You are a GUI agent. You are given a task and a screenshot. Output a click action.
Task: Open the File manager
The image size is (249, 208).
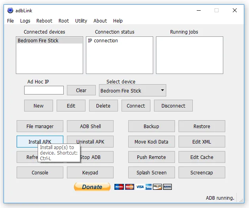click(40, 126)
